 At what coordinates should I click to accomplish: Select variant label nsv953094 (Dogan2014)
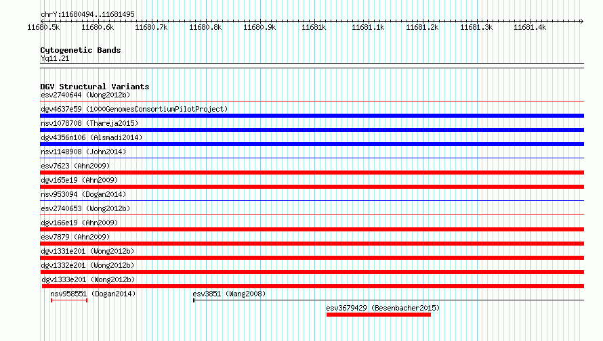click(x=83, y=194)
